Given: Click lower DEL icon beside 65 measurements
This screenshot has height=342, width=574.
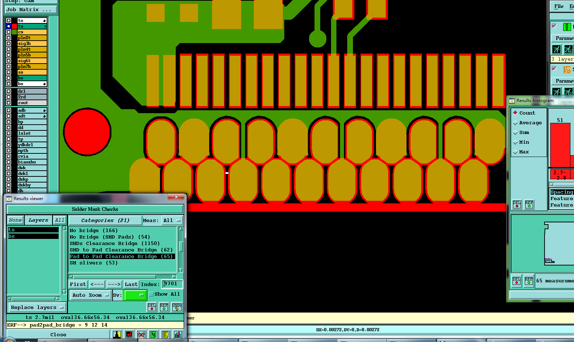Looking at the screenshot, I should coord(516,281).
